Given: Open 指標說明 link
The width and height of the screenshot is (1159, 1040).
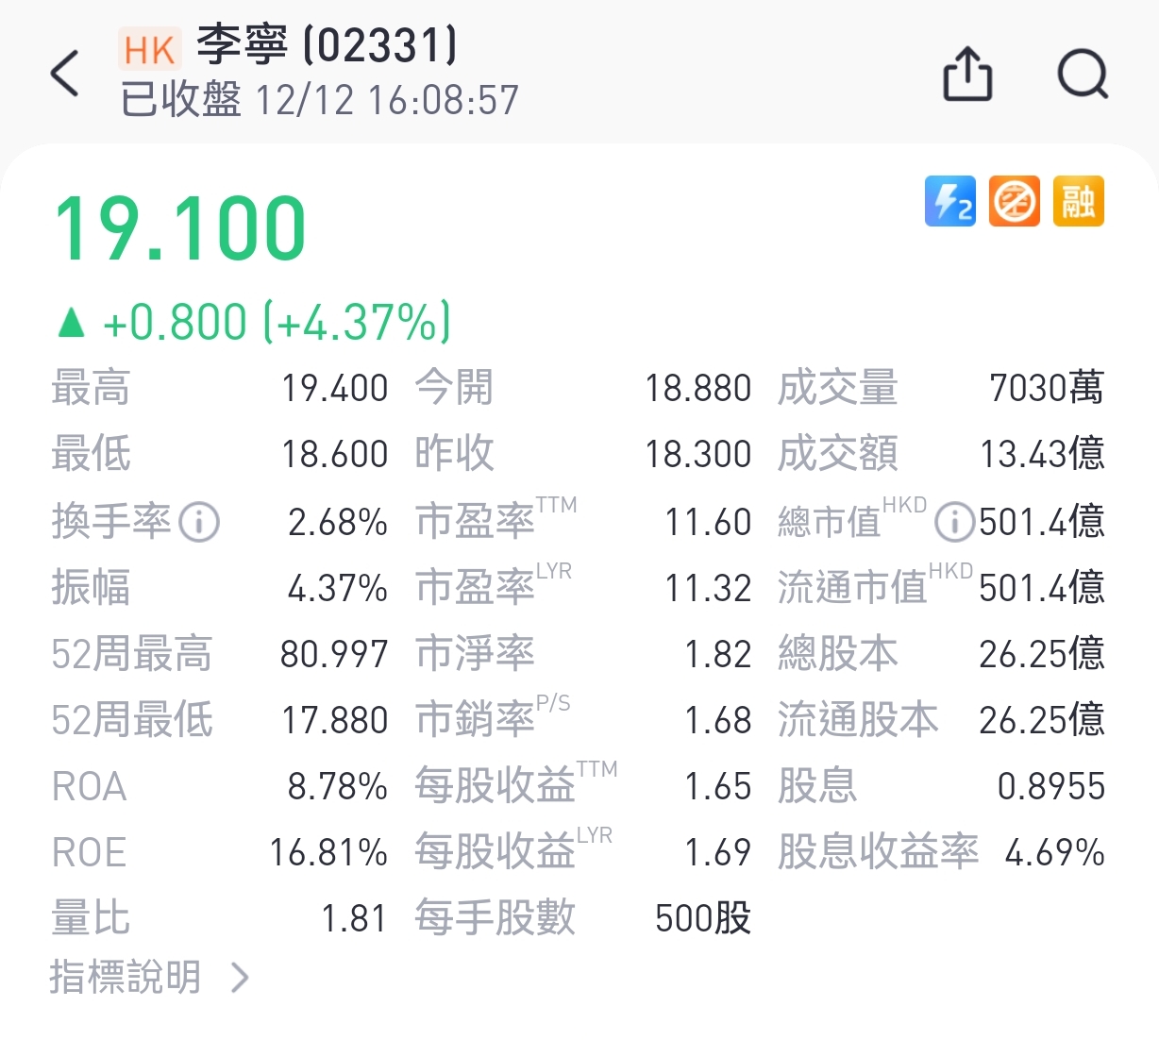Looking at the screenshot, I should (125, 977).
